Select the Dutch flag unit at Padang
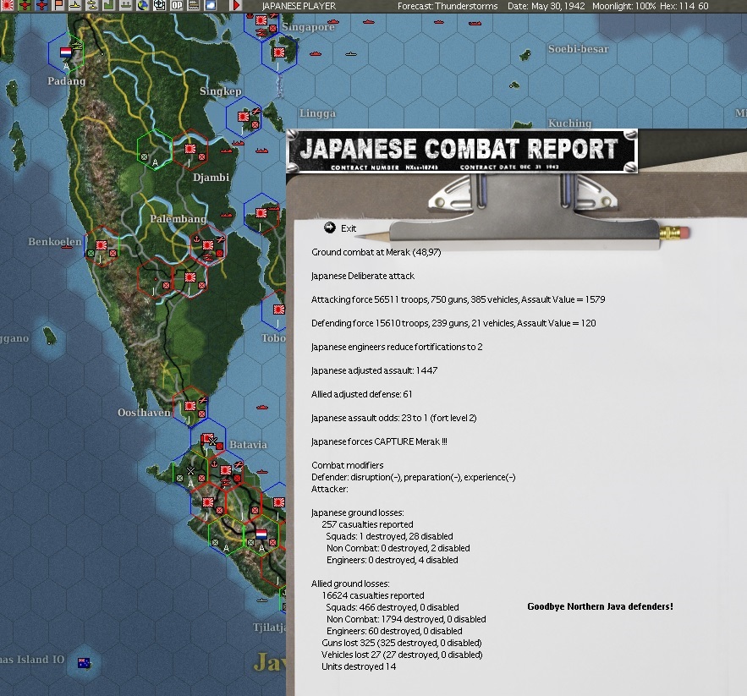The height and width of the screenshot is (696, 747). coord(66,52)
